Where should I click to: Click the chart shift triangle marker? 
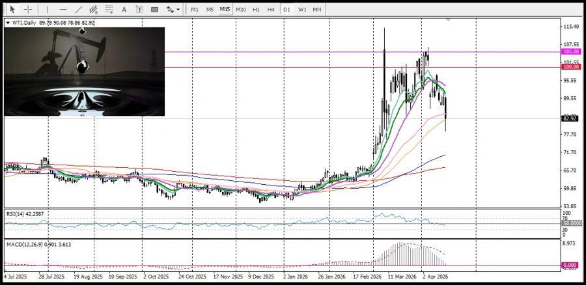pos(448,20)
